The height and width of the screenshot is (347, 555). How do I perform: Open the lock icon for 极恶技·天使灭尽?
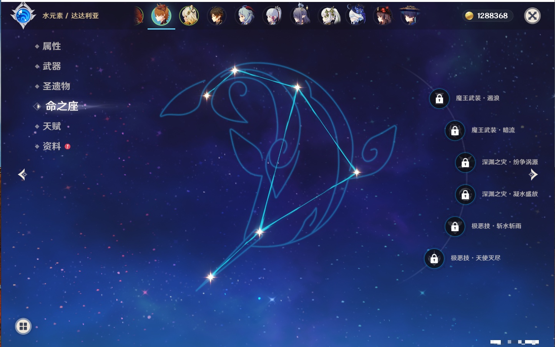point(434,258)
